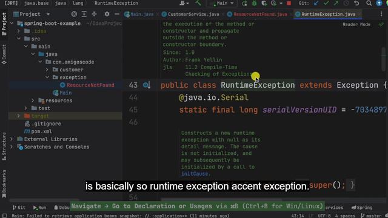Open the editor tabs more options menu
This screenshot has height=218, width=388.
[x=381, y=14]
